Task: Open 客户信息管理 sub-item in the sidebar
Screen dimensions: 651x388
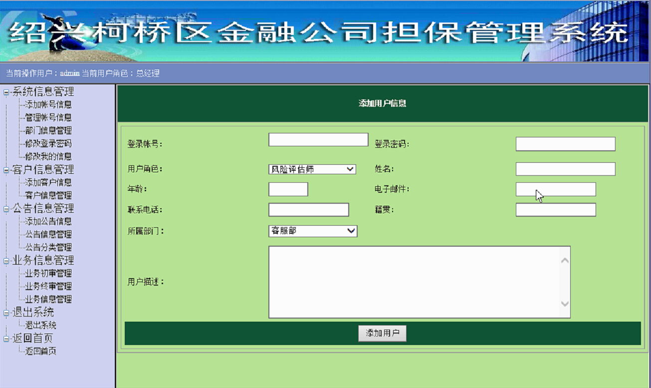Action: tap(48, 196)
